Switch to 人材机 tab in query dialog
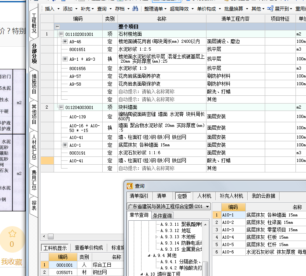Screen dimensions: 306x276 204,196
